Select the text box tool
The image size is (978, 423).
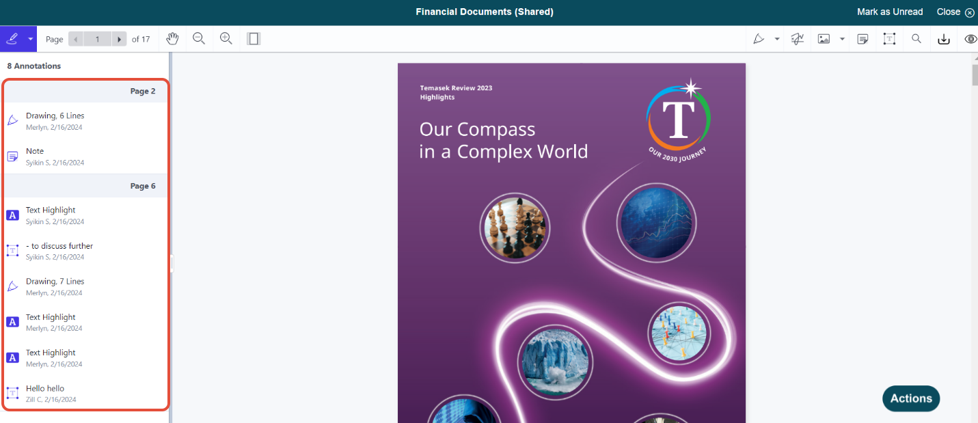click(889, 39)
